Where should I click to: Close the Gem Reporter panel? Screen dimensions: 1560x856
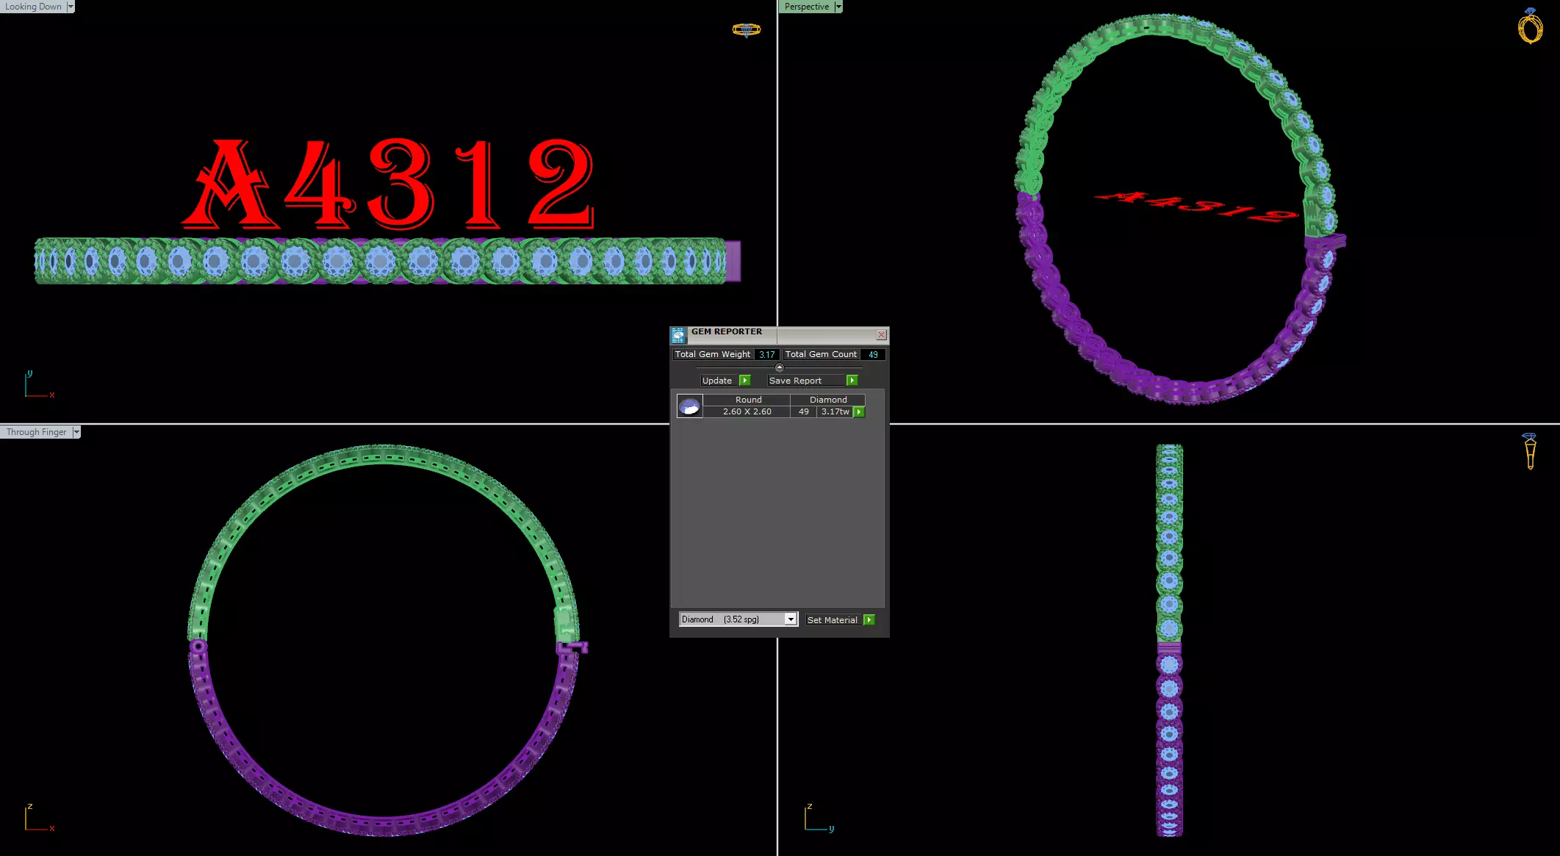pos(881,335)
